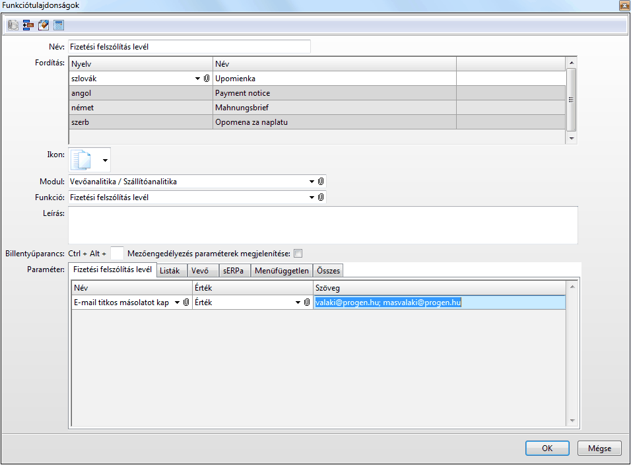Expand the Funkció dropdown

312,197
